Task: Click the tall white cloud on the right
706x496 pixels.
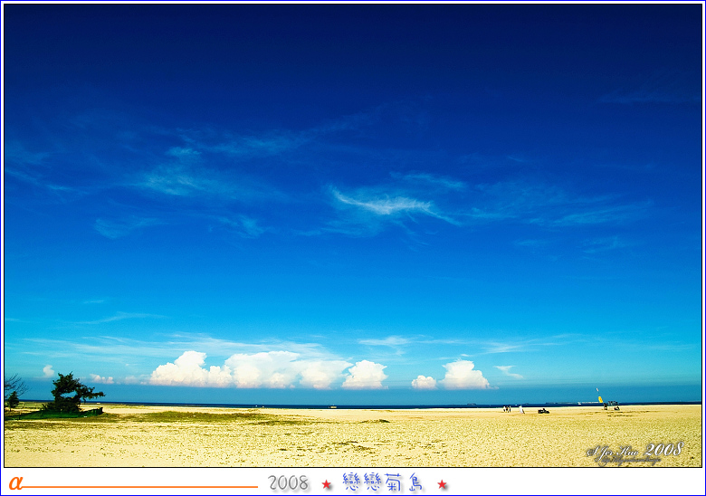Action: tap(464, 375)
